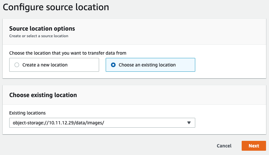Click the Create a new location label text
Viewport: 269px width, 155px height.
(45, 65)
